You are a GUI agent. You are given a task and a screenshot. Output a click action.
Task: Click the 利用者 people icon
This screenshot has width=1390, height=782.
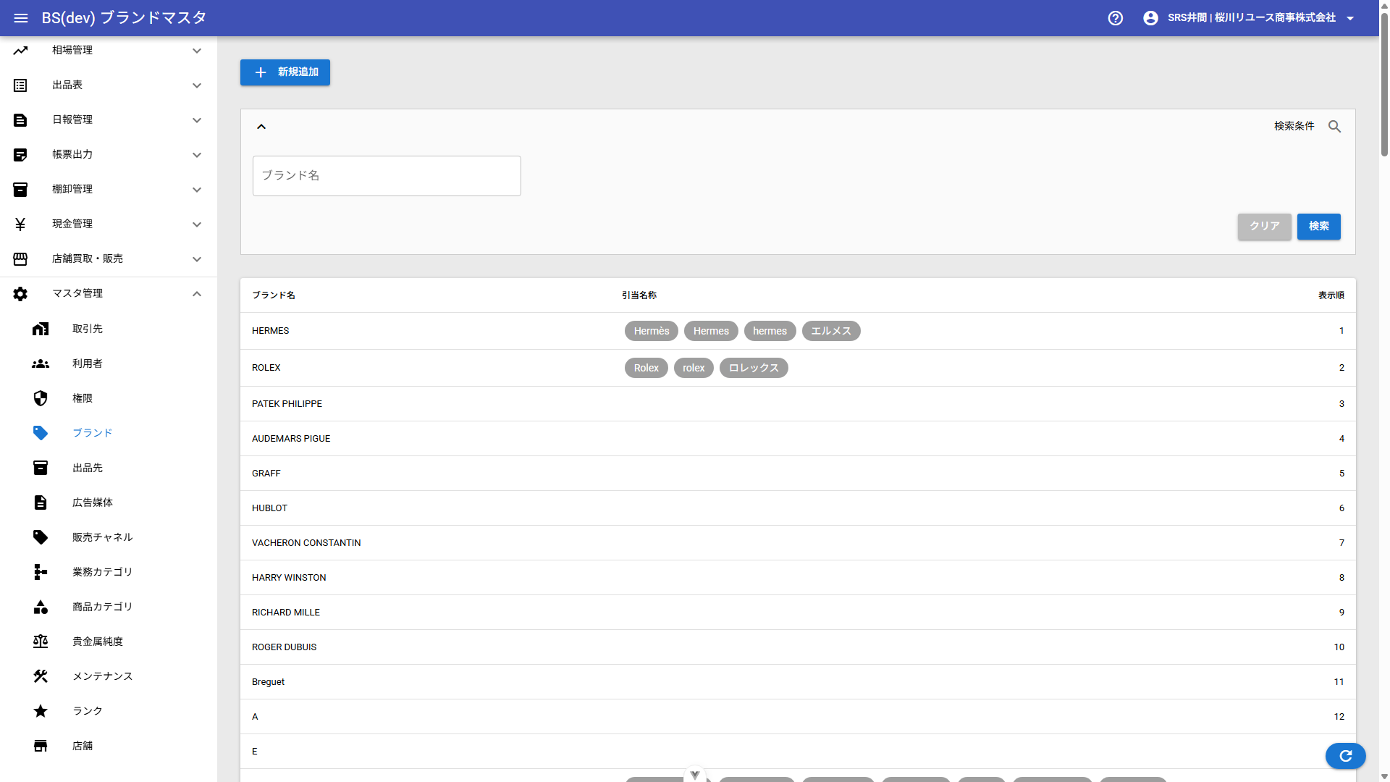41,364
